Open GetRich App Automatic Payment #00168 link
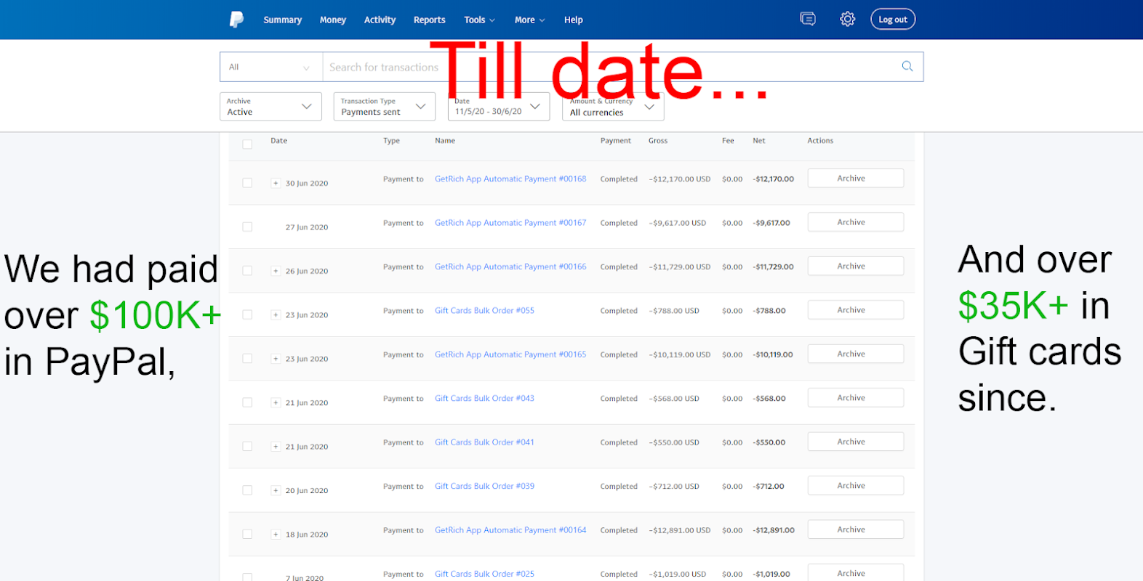The height and width of the screenshot is (581, 1143). coord(510,179)
